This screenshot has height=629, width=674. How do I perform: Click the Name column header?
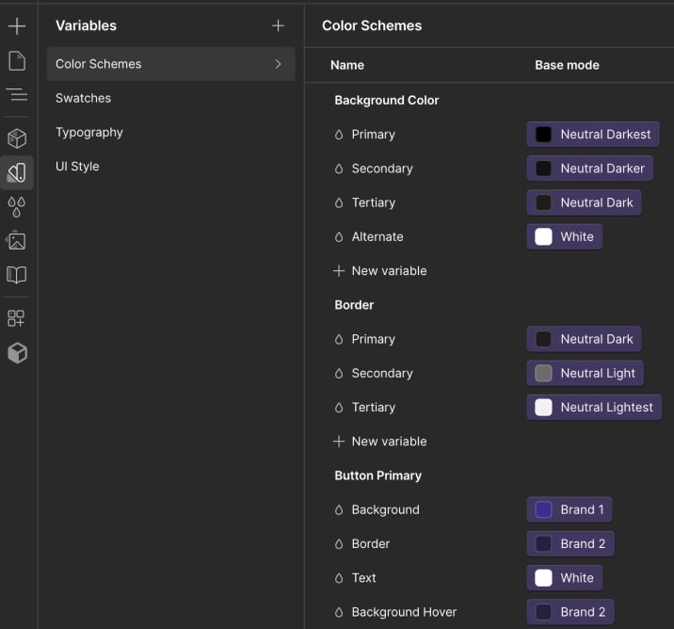click(347, 65)
